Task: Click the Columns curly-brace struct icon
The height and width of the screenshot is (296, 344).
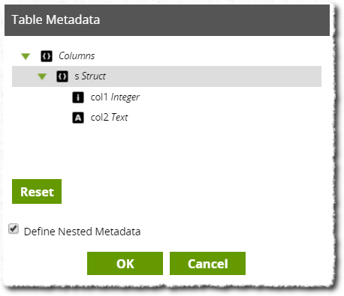Action: coord(47,56)
